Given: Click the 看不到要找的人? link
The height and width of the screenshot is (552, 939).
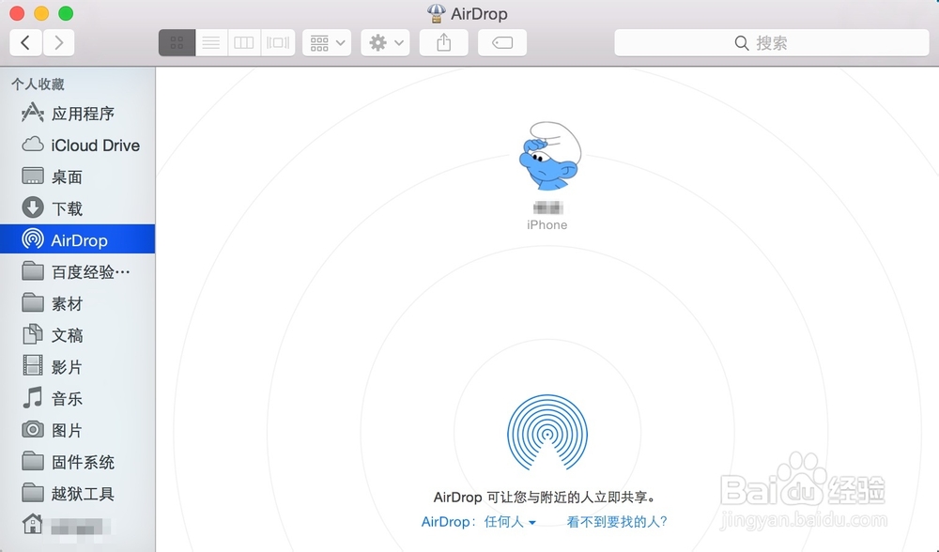Looking at the screenshot, I should 617,522.
